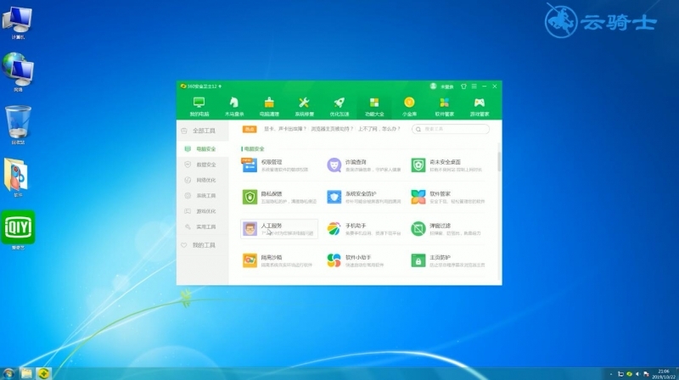
Task: Open 我的电脑 tab in 360 toolbar
Action: (x=199, y=107)
